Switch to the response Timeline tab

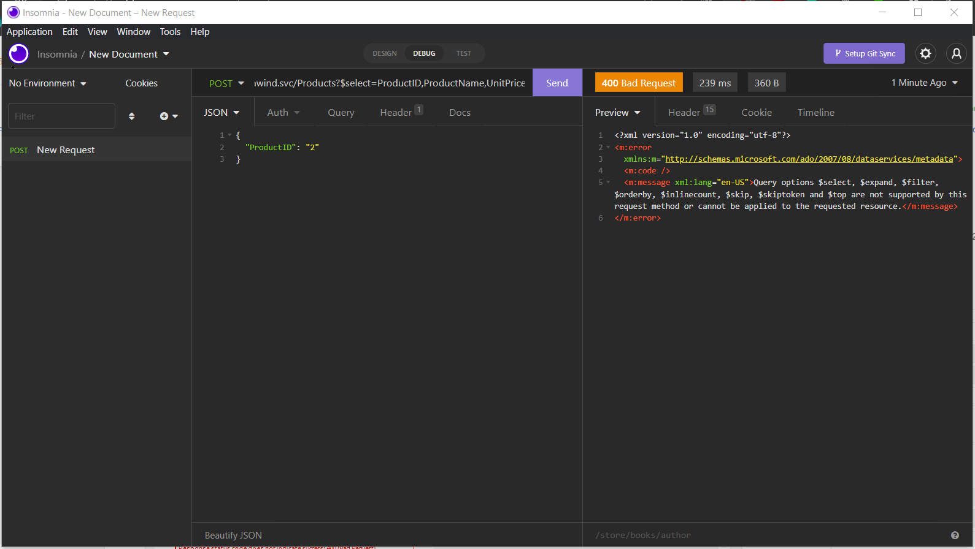tap(815, 113)
